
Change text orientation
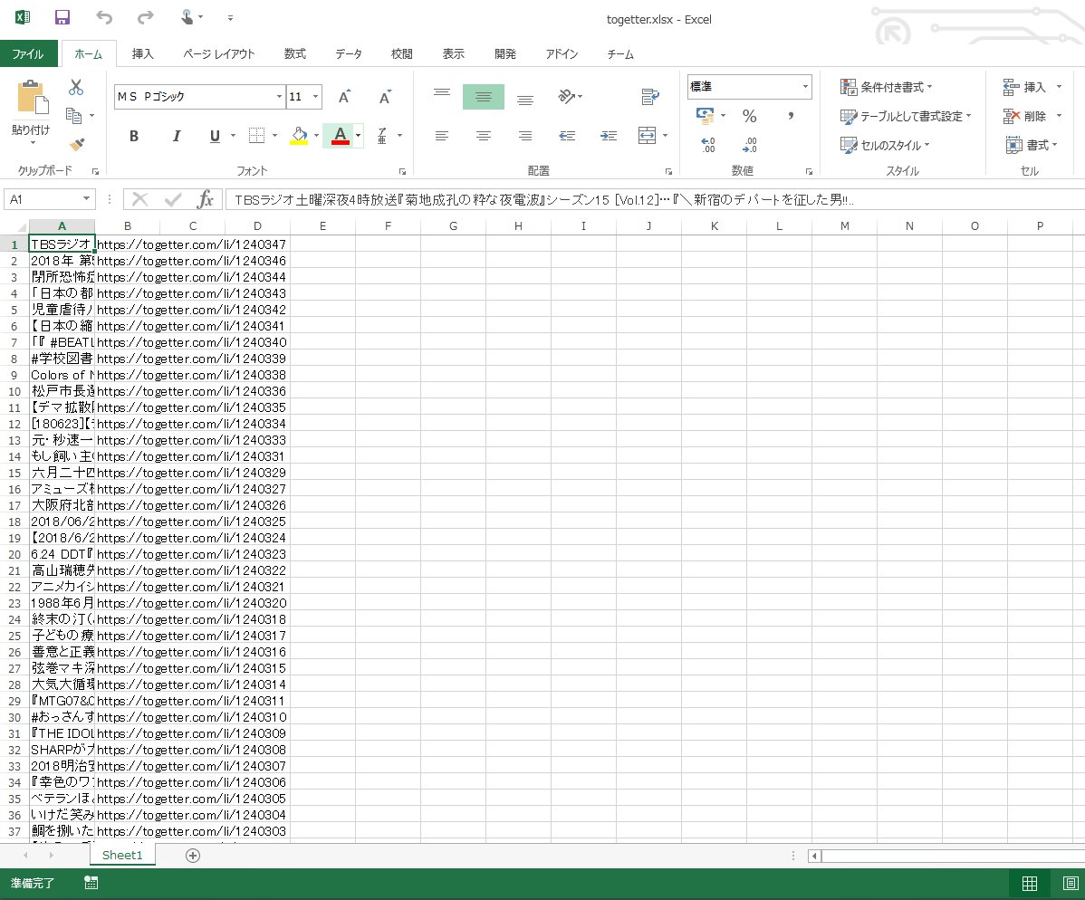coord(567,97)
